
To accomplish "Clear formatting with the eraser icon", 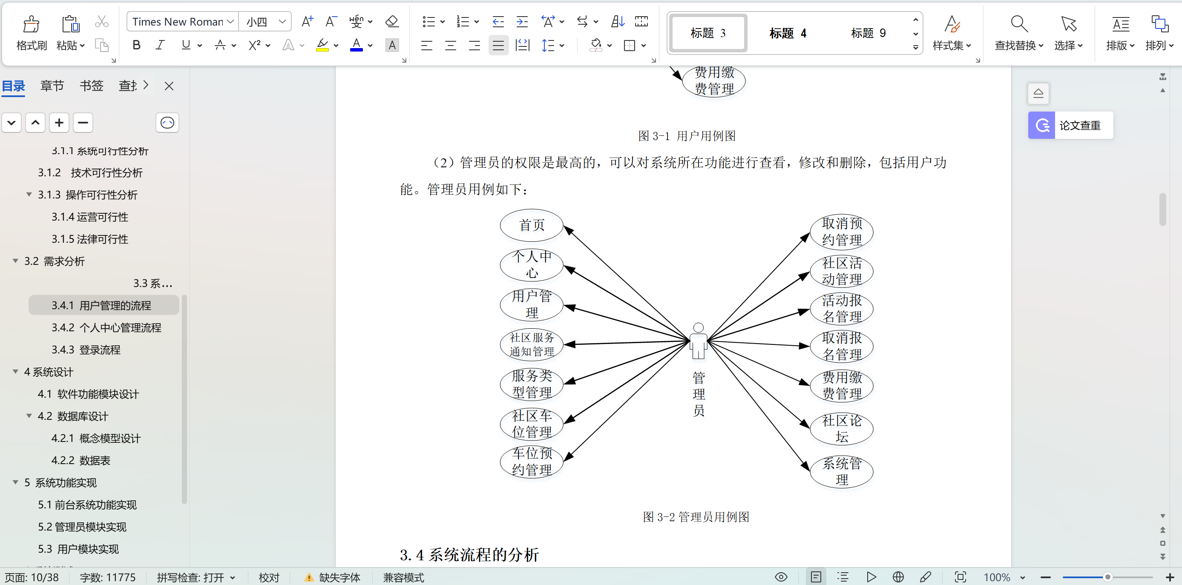I will pos(392,22).
